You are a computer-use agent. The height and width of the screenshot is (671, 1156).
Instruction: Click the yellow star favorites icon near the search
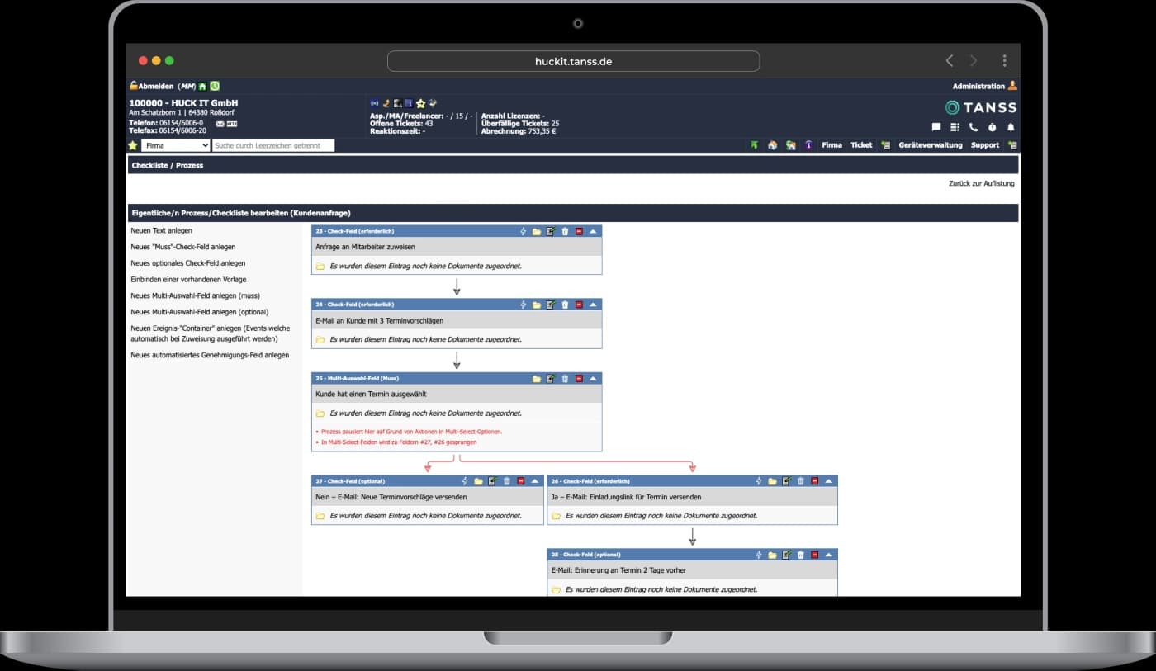click(x=133, y=144)
